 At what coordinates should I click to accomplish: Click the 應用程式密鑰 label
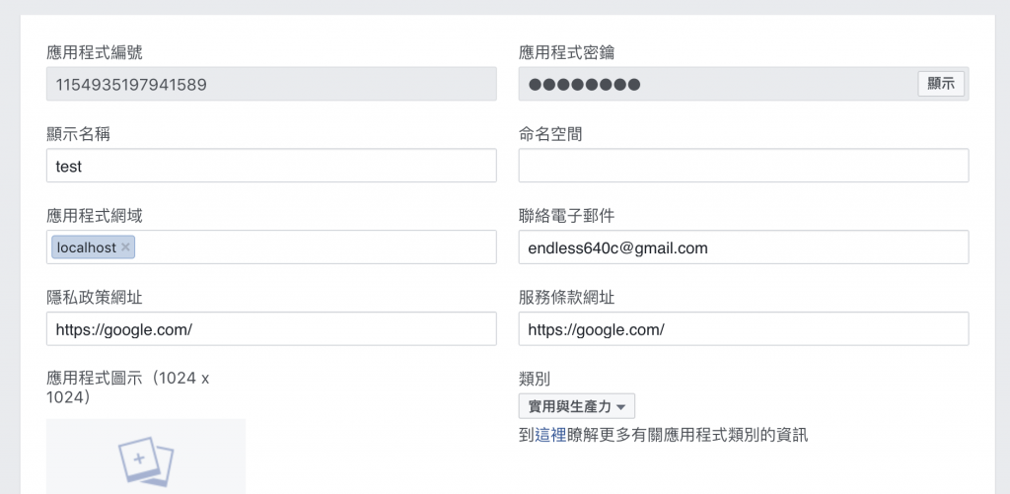pos(566,53)
